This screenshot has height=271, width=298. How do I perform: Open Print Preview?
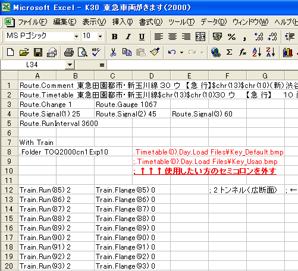tap(83, 52)
